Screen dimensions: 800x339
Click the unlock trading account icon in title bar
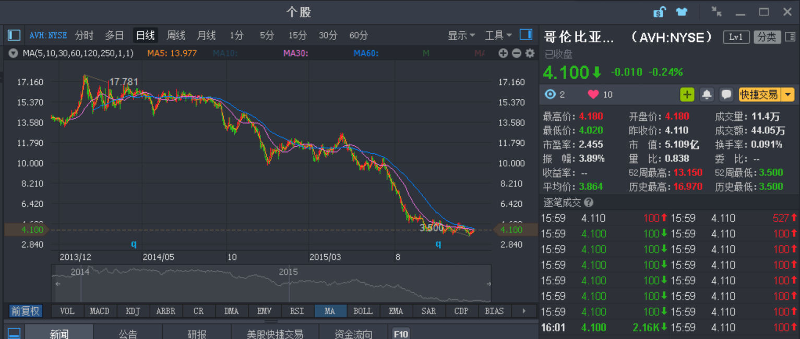[659, 11]
